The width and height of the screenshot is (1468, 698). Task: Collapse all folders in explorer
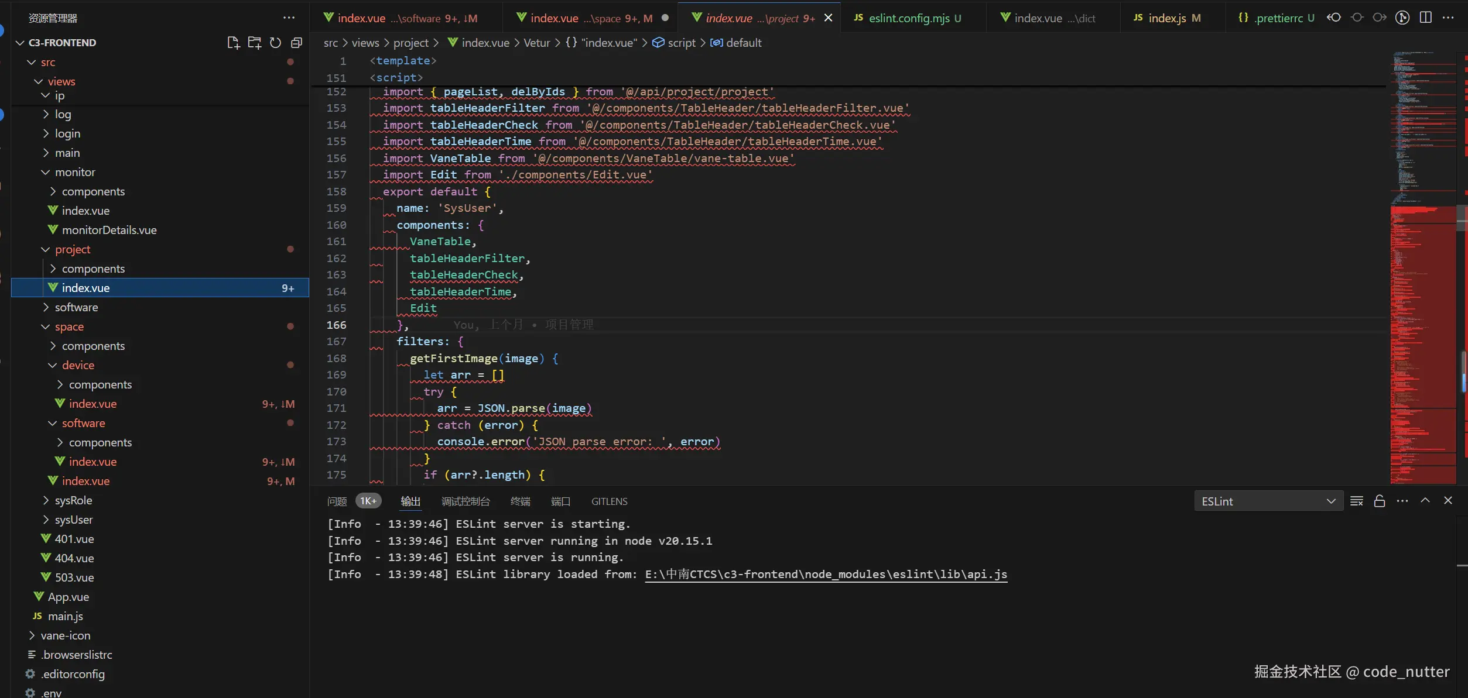point(297,43)
